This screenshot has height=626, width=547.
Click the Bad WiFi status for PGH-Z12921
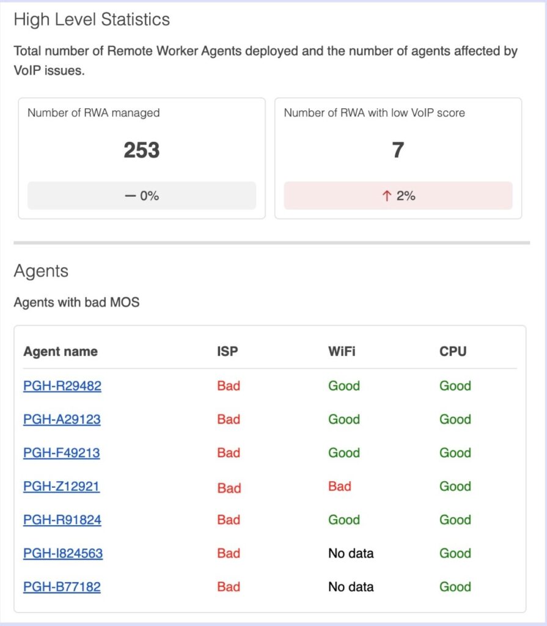point(340,487)
